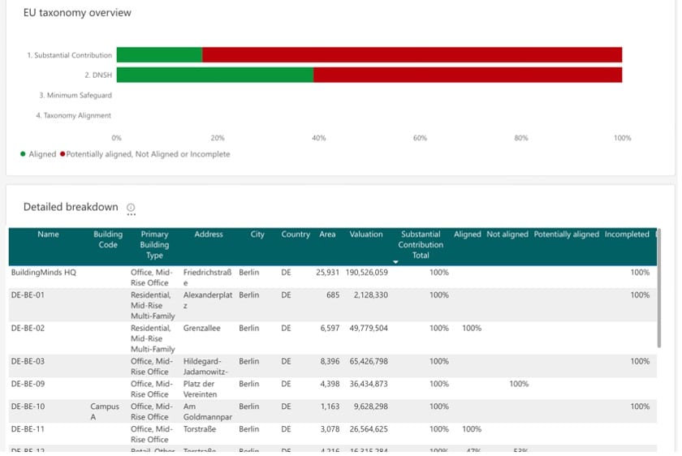Click the info icon beside Detailed breakdown

[131, 207]
